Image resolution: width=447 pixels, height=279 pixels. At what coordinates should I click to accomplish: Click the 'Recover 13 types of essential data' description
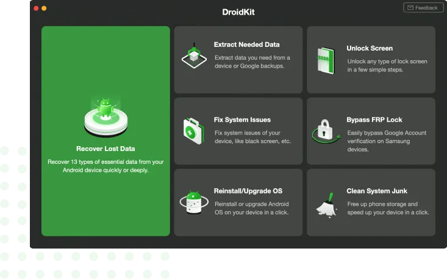click(105, 166)
